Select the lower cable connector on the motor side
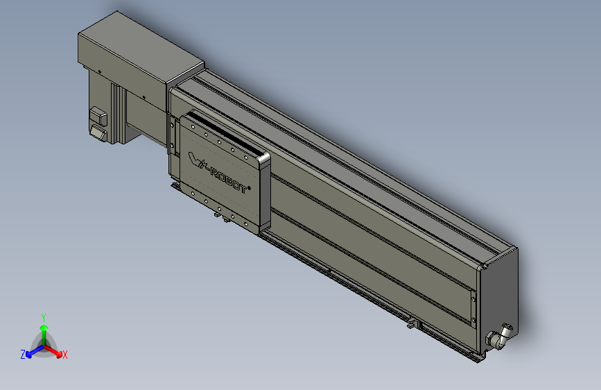Viewport: 601px width, 390px height. tap(99, 133)
